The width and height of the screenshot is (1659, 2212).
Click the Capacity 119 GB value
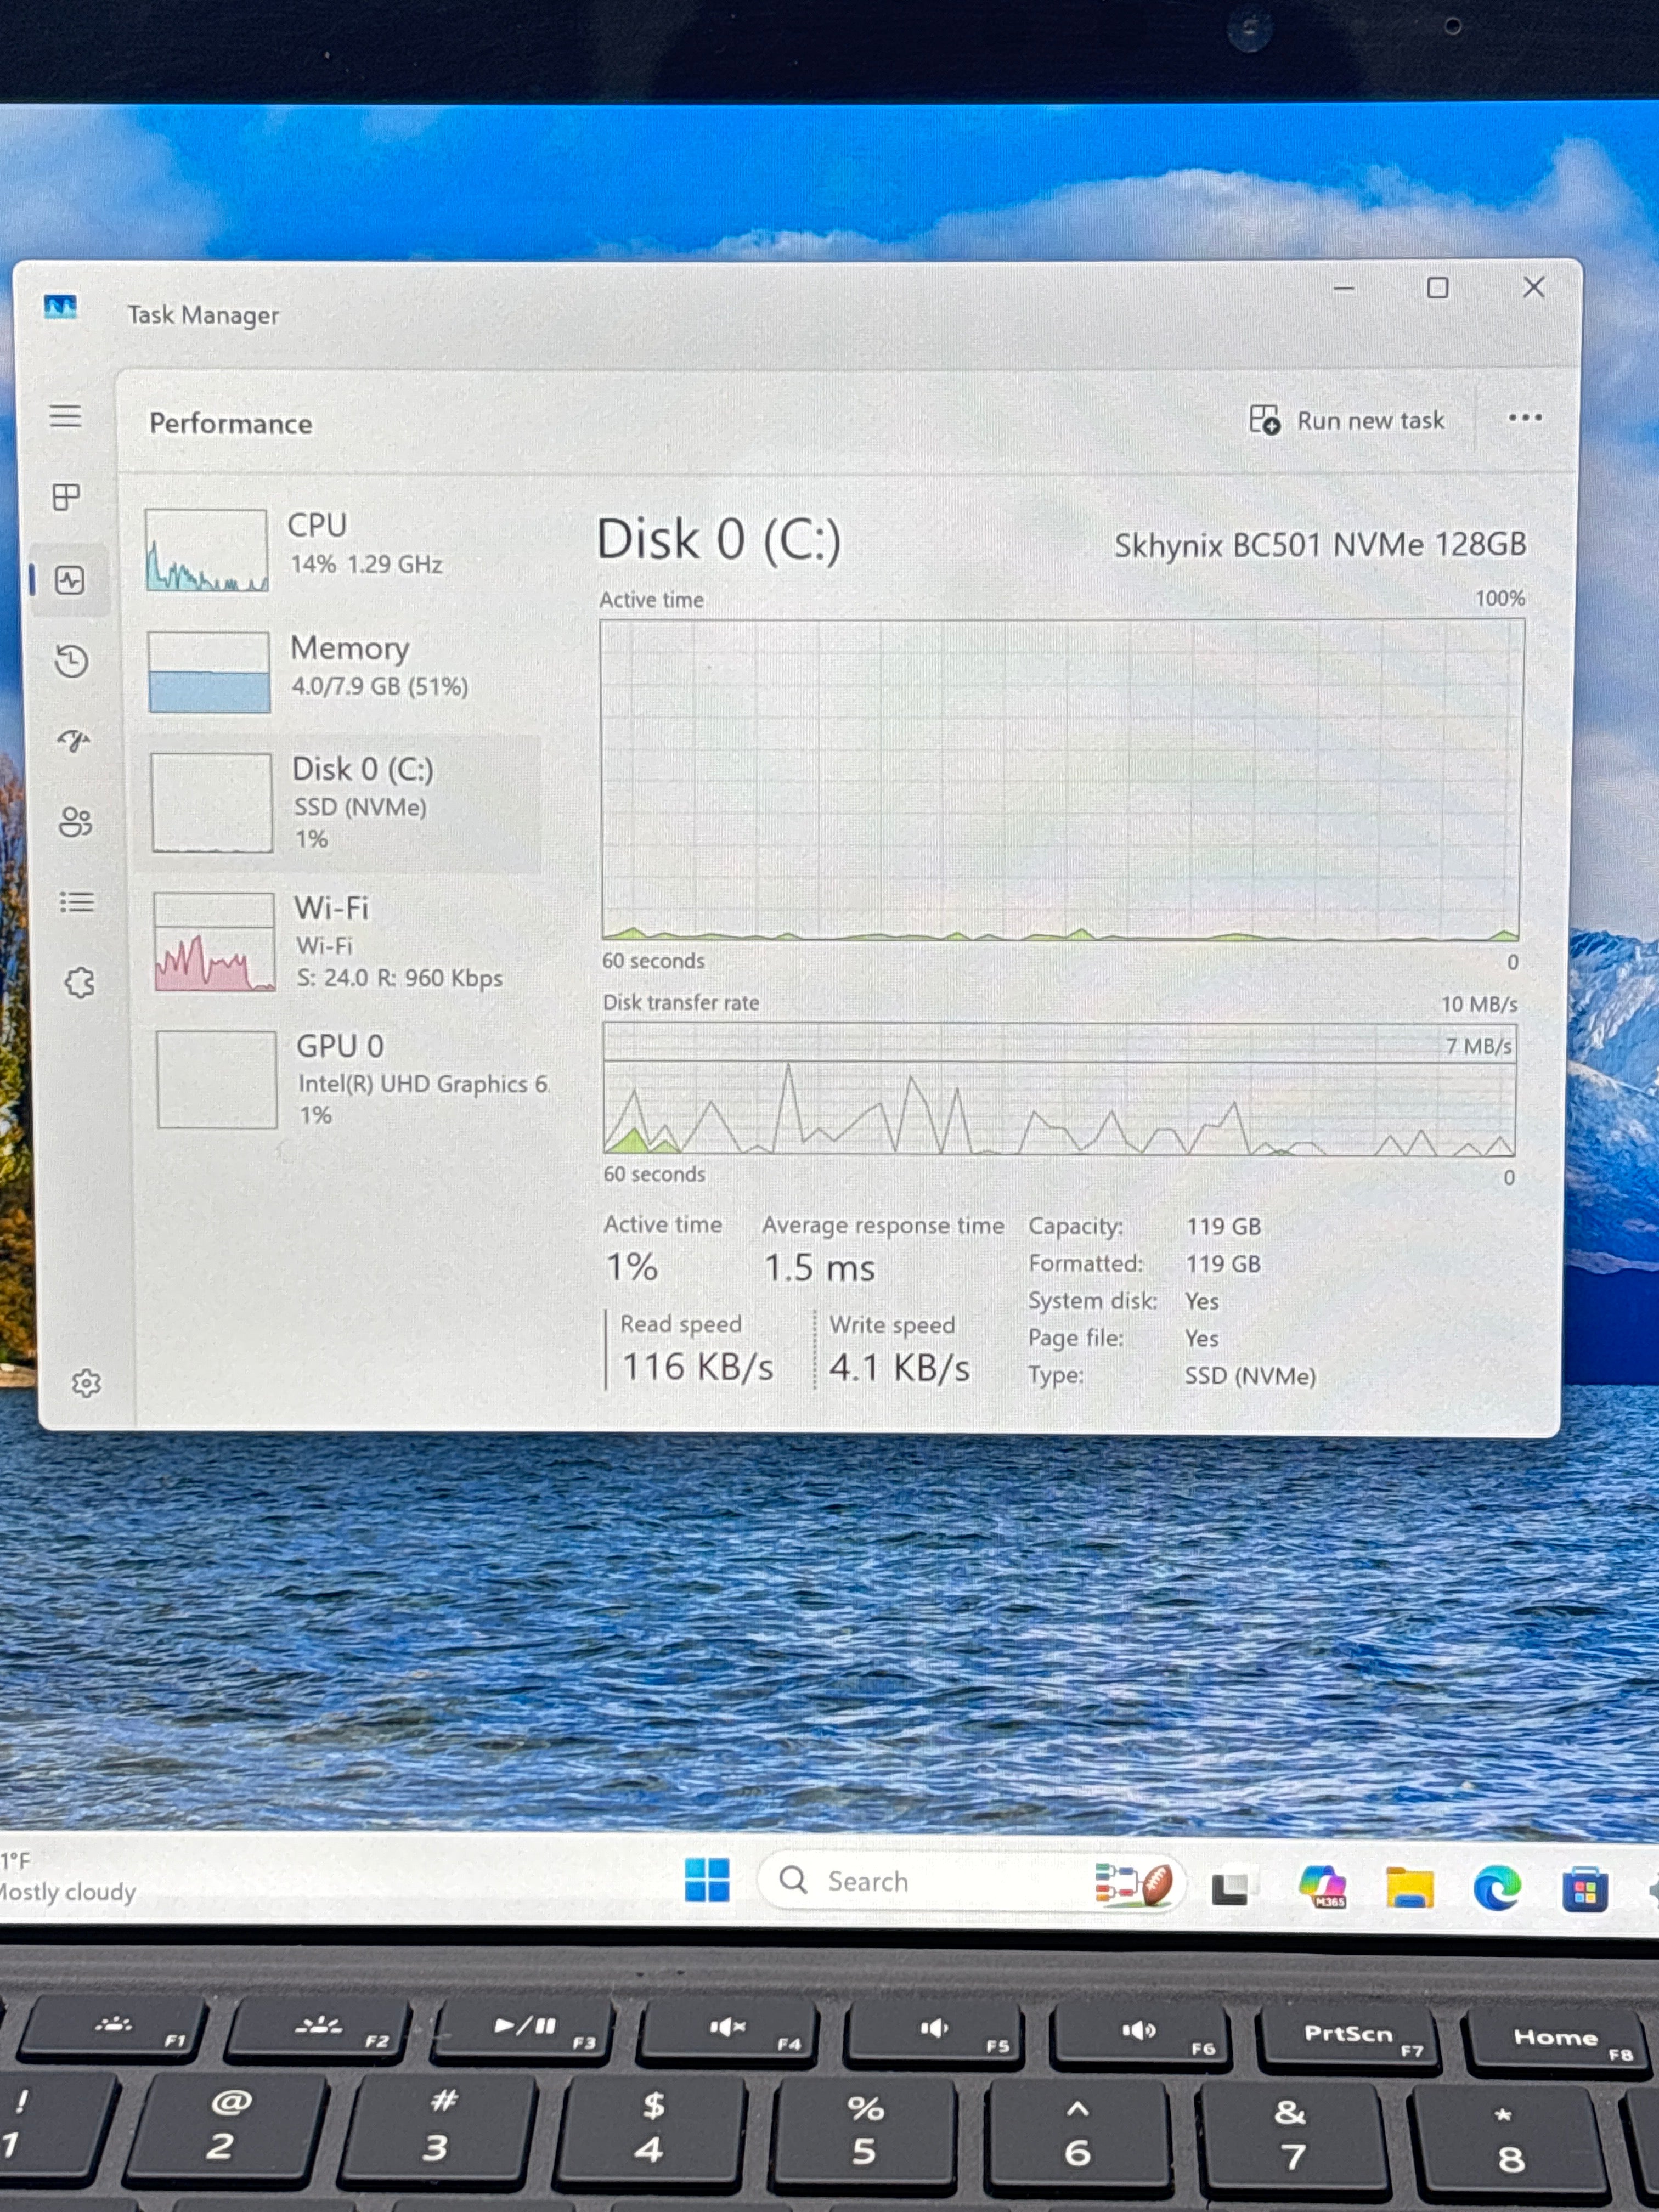(x=1224, y=1226)
